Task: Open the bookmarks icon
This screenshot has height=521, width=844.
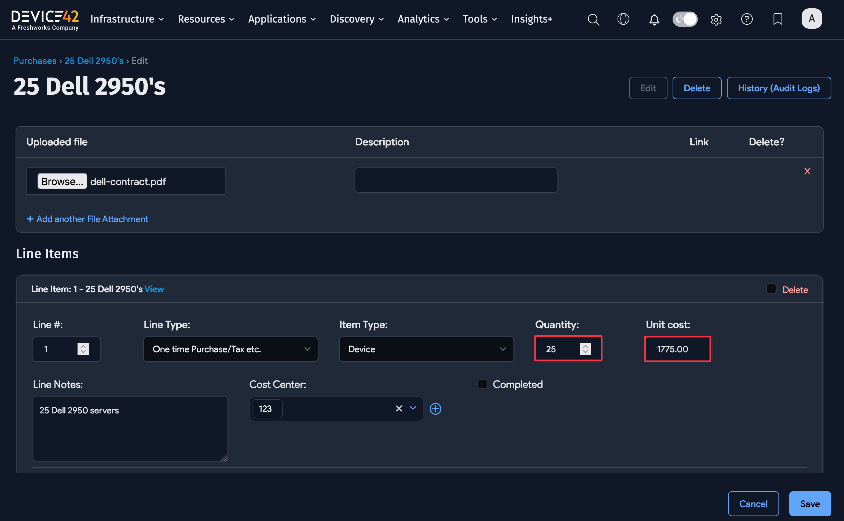Action: point(777,19)
